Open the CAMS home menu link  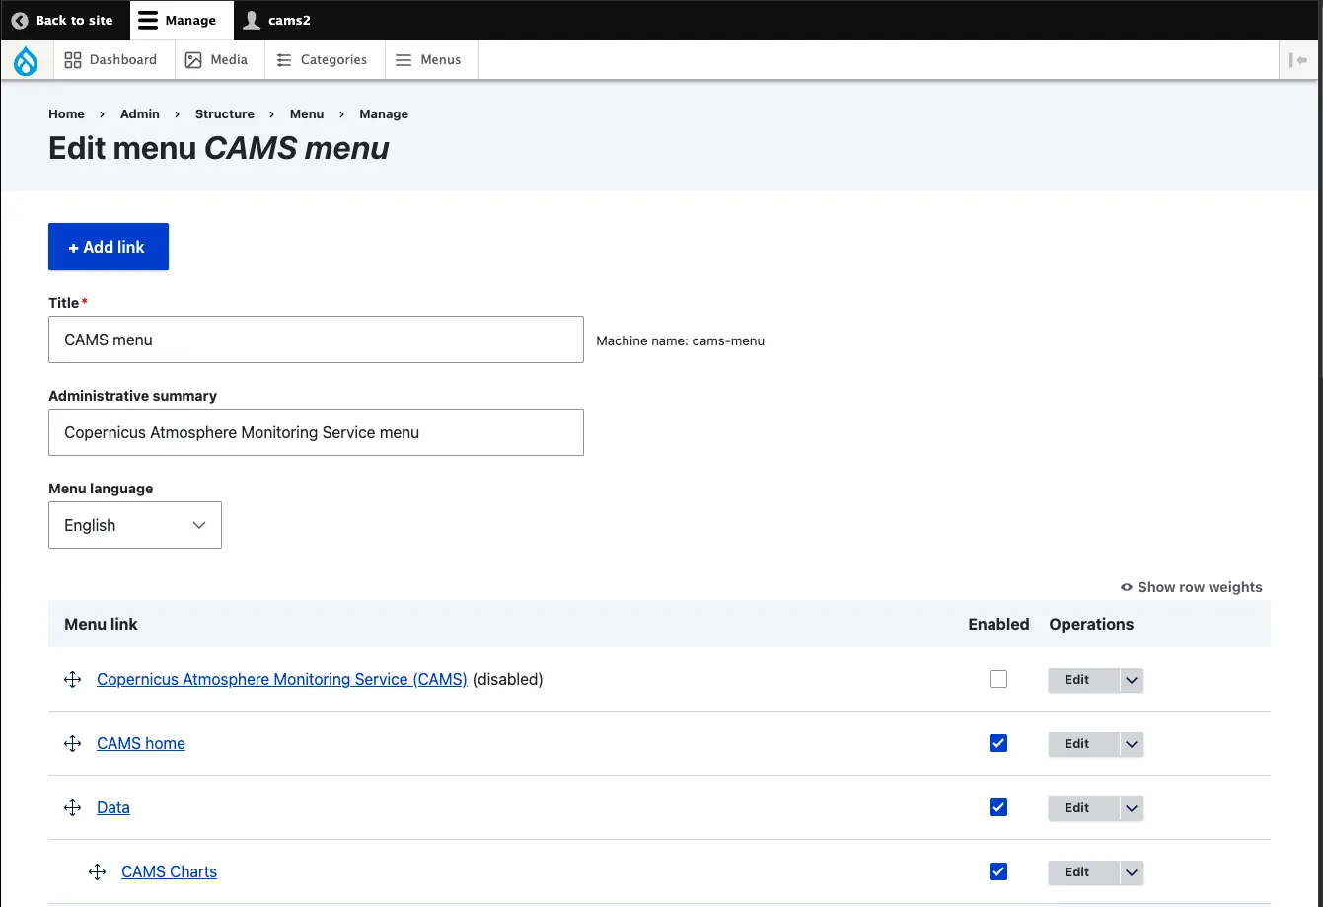(x=141, y=743)
